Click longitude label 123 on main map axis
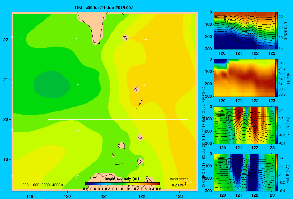 (x=179, y=196)
